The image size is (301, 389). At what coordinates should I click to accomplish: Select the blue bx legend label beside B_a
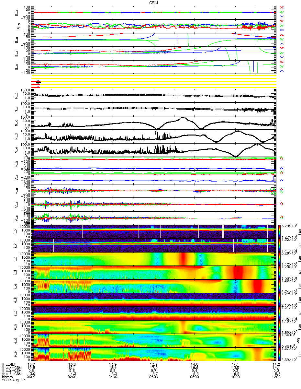[x=282, y=43]
